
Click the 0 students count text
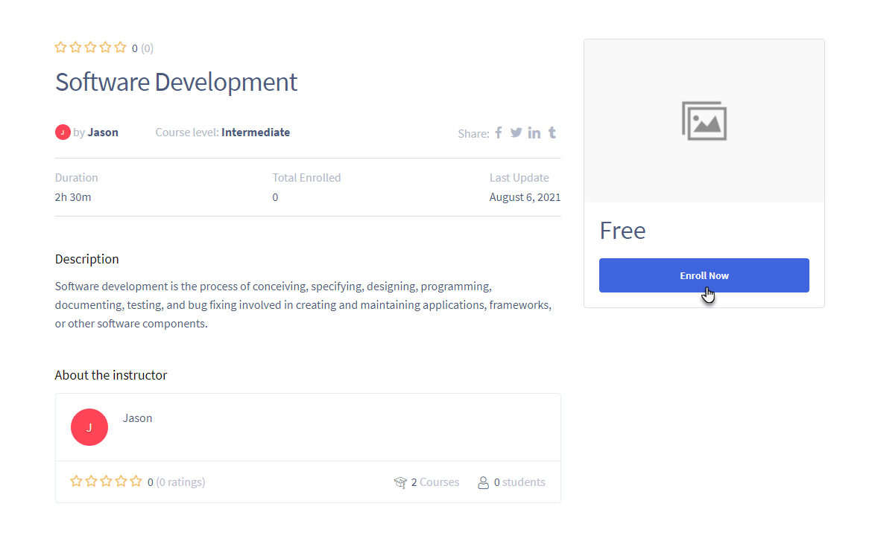tap(519, 482)
